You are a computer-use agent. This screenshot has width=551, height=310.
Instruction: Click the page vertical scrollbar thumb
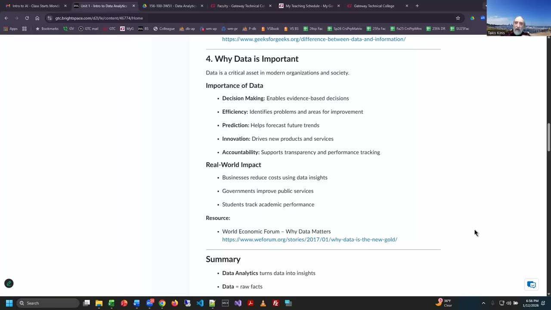548,137
